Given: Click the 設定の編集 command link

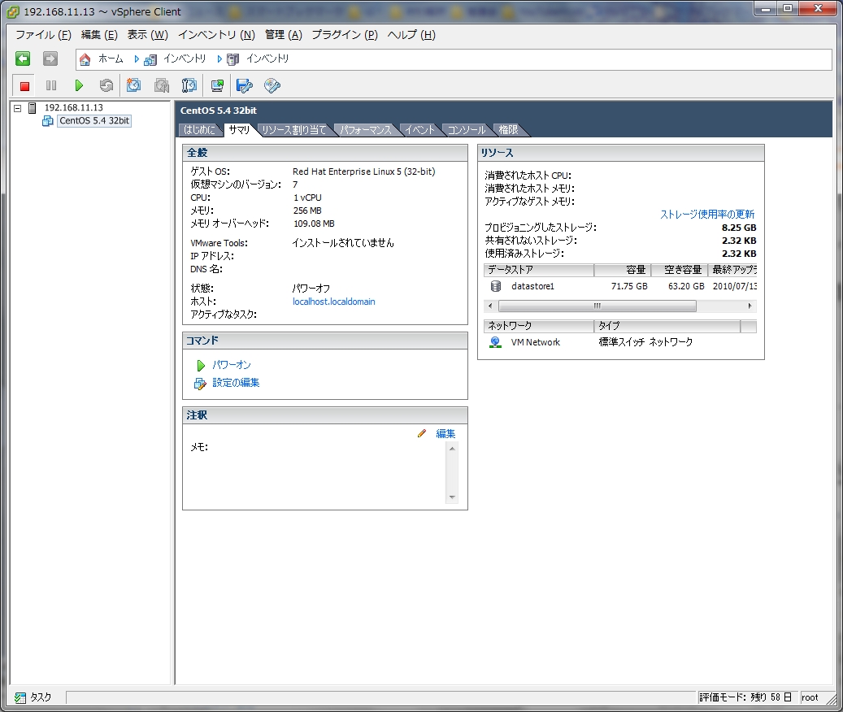Looking at the screenshot, I should (x=236, y=383).
